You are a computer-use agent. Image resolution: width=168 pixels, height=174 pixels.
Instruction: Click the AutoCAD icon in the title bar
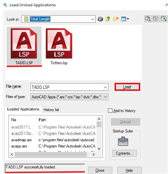click(x=5, y=5)
